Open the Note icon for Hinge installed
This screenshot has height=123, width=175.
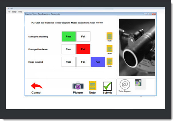click(x=109, y=61)
